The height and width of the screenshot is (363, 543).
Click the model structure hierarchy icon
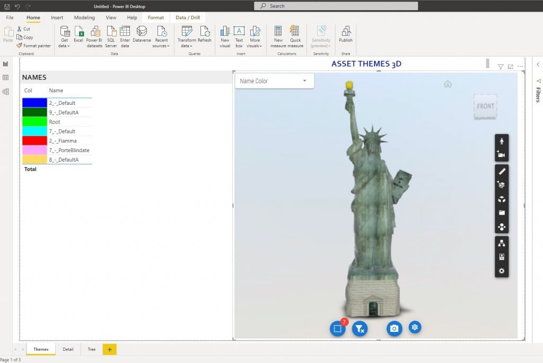(x=502, y=243)
